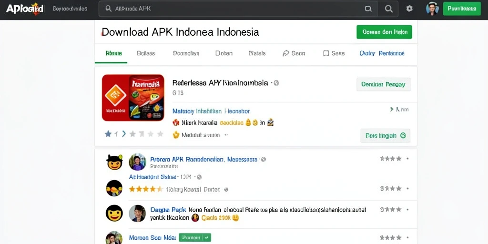Click info icon after Prorero APK review title

[x=263, y=159]
